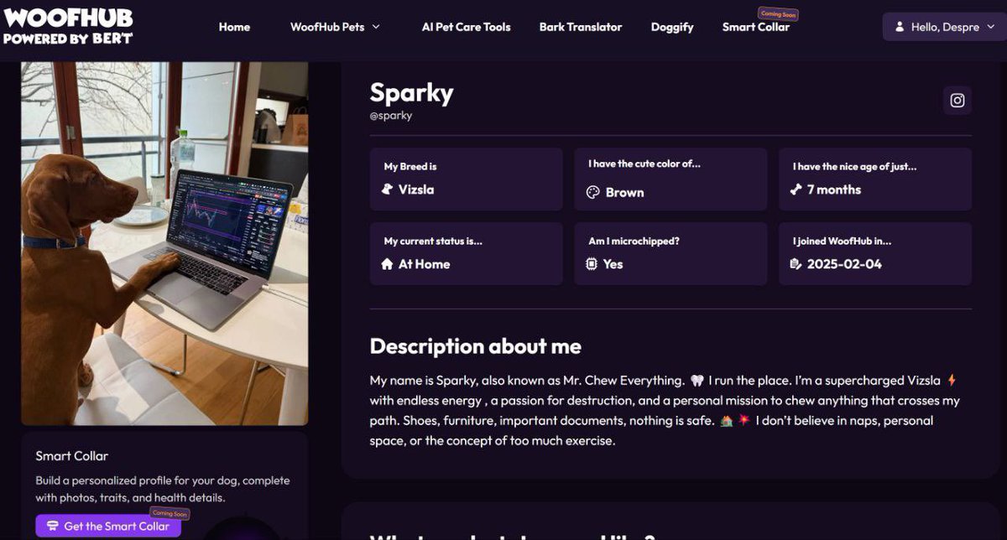Click the house icon next to At Home
Image resolution: width=1007 pixels, height=540 pixels.
coord(387,264)
